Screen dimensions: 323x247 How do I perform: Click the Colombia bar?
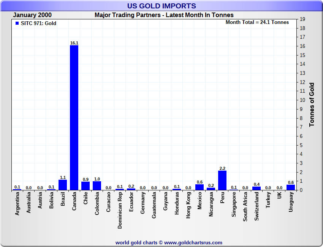pos(97,186)
